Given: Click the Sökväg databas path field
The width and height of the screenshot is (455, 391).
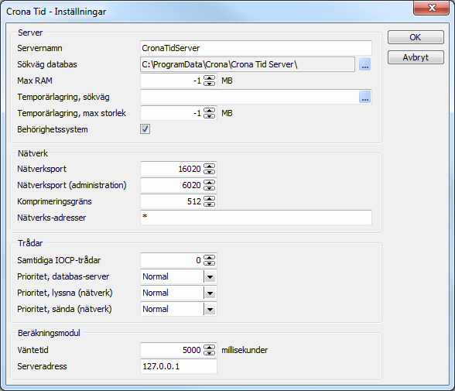Looking at the screenshot, I should click(x=248, y=64).
